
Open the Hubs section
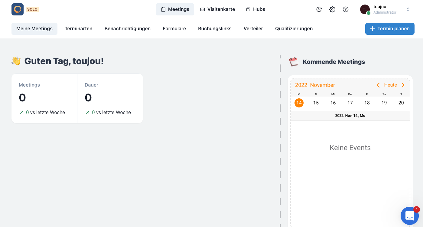[x=255, y=9]
